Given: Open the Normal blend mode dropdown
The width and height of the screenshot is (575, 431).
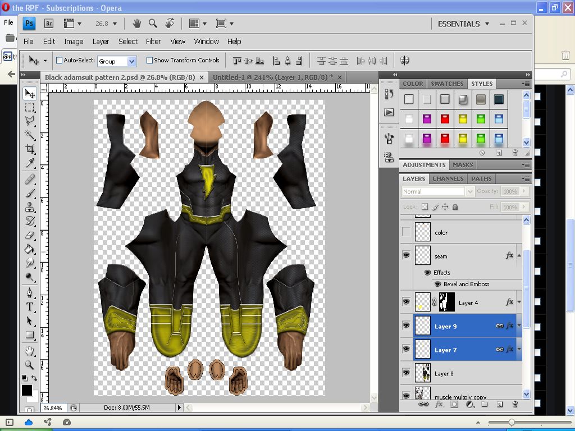Looking at the screenshot, I should [438, 191].
